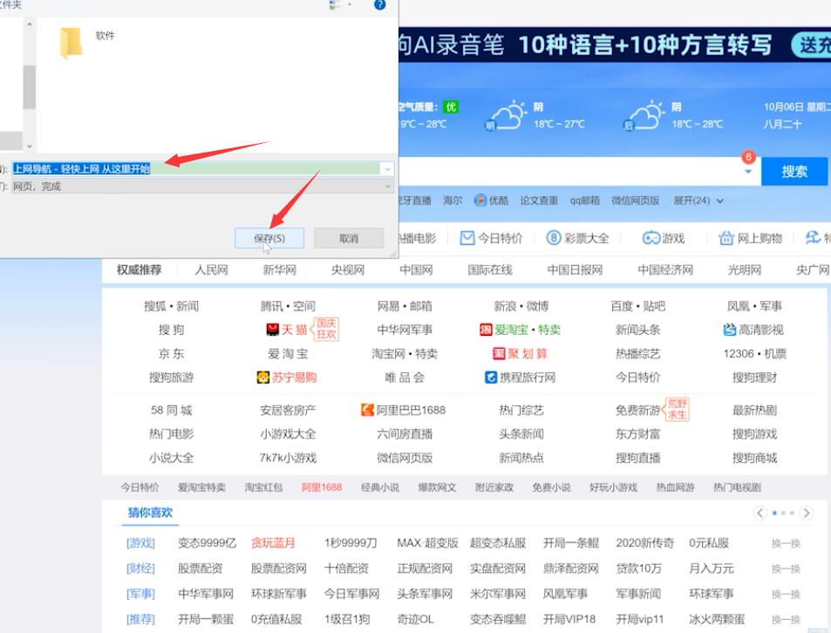Open the 12306·机票 link
Viewport: 831px width, 633px height.
(x=754, y=354)
